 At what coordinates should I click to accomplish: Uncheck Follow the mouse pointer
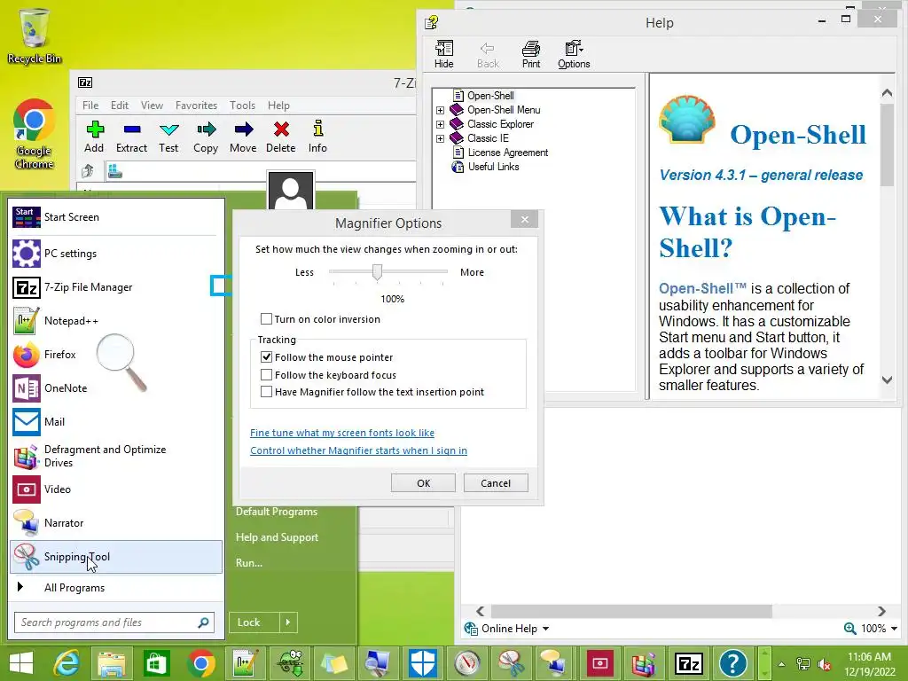pos(266,357)
